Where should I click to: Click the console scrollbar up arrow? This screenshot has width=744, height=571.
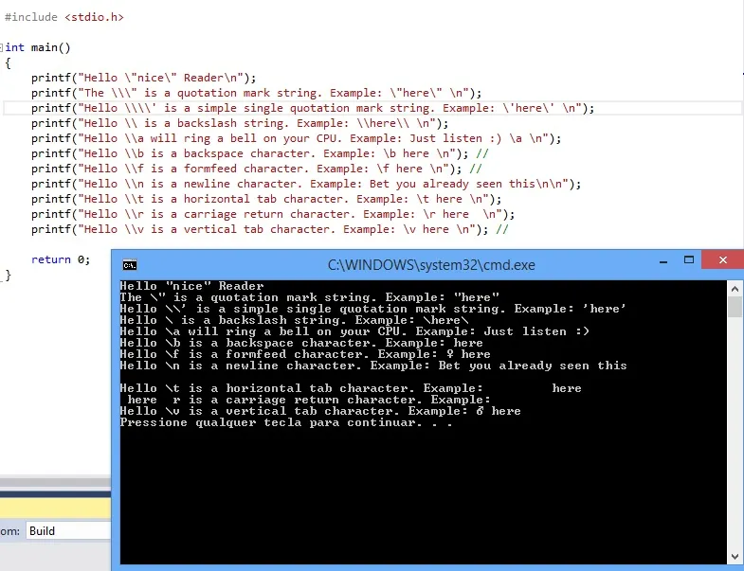click(735, 289)
